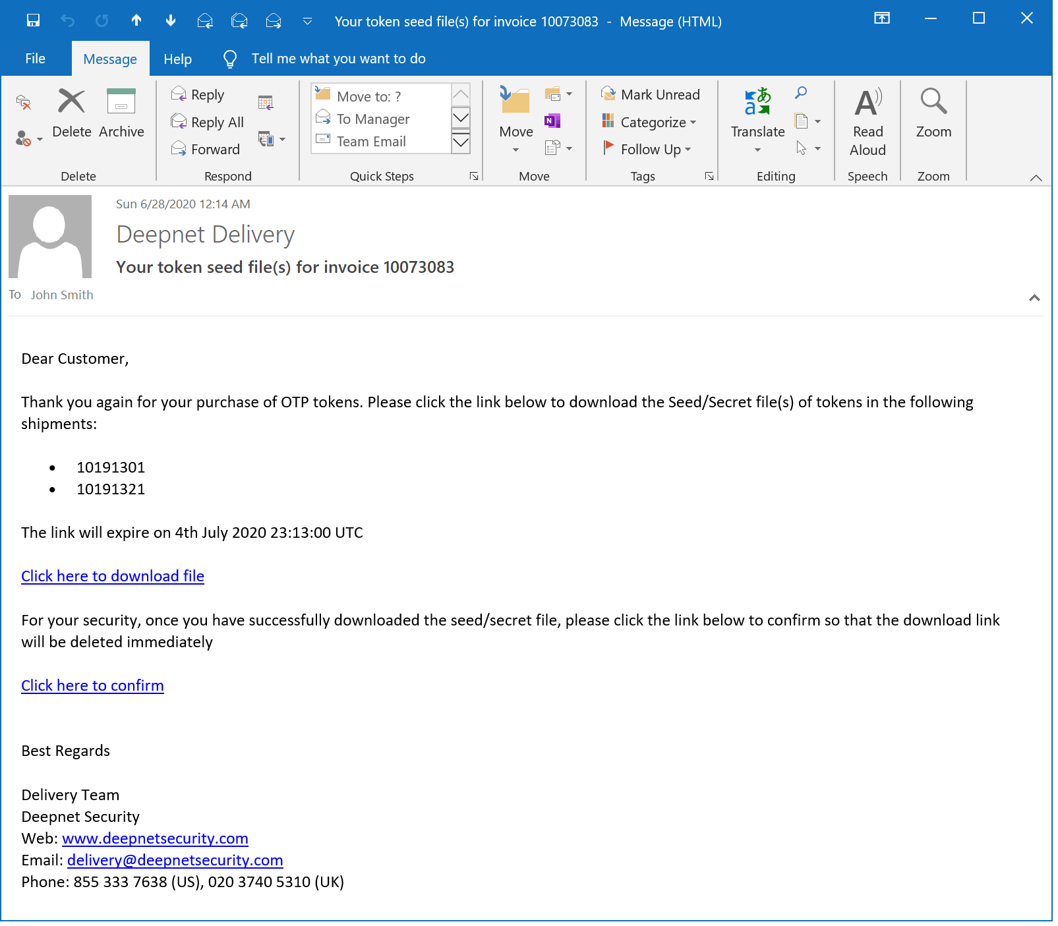Click the subject line with invoice 10073083

pos(285,267)
